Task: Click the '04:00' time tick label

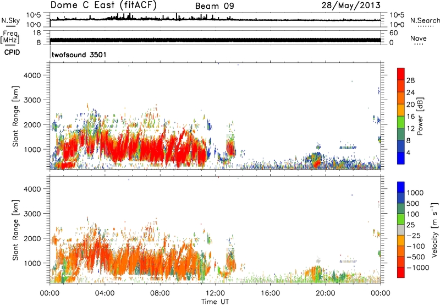Action: pyautogui.click(x=105, y=293)
